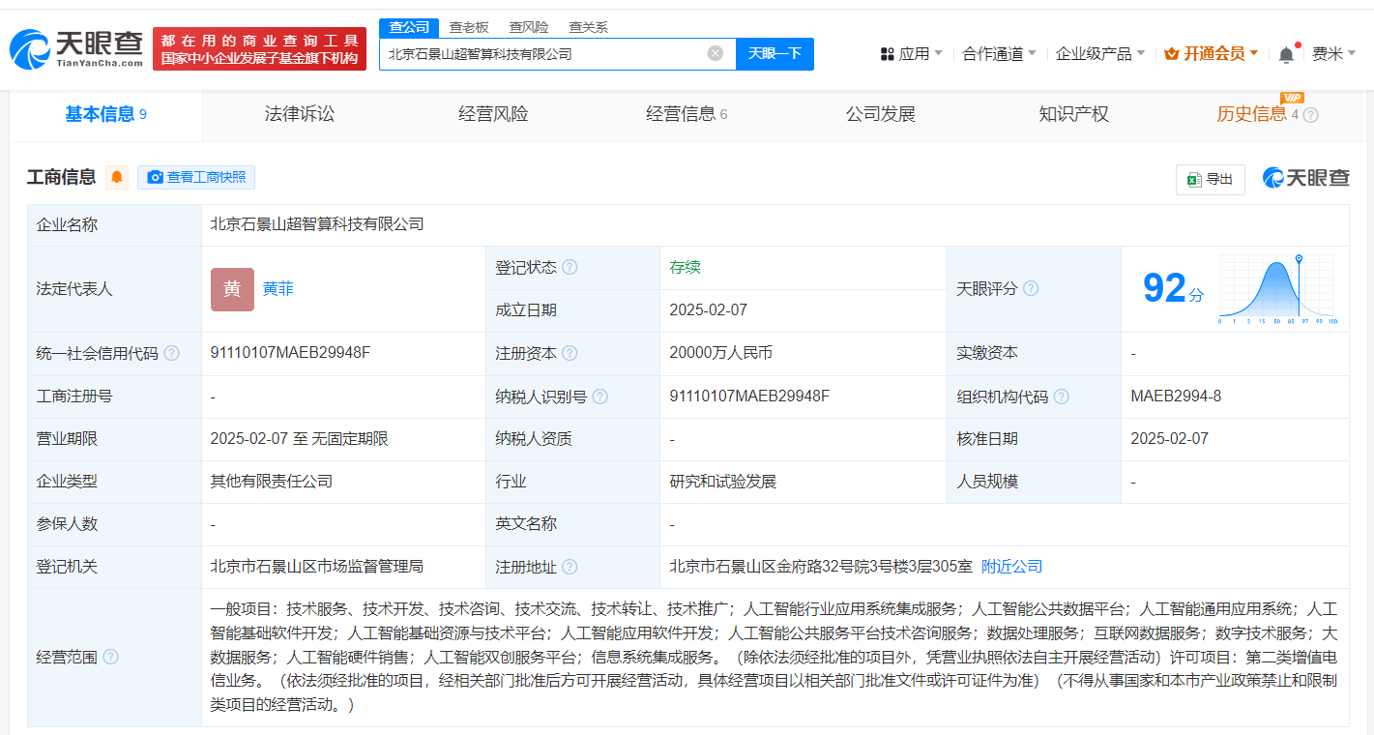Click the notification bell icon
1374x735 pixels.
[1285, 54]
